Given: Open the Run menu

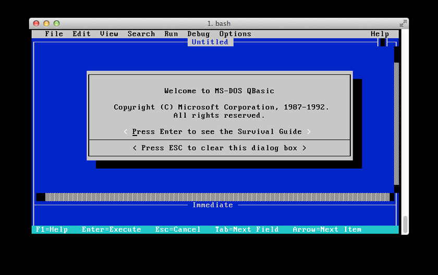Looking at the screenshot, I should [x=171, y=34].
